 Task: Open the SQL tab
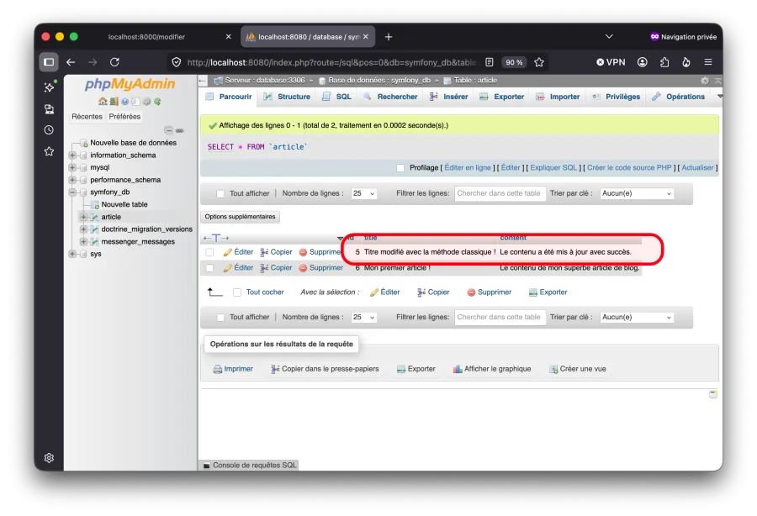337,97
